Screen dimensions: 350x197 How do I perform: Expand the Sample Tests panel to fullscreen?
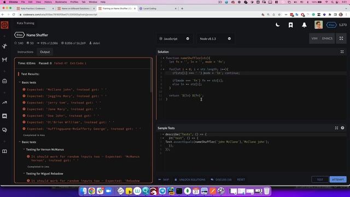tap(336, 128)
